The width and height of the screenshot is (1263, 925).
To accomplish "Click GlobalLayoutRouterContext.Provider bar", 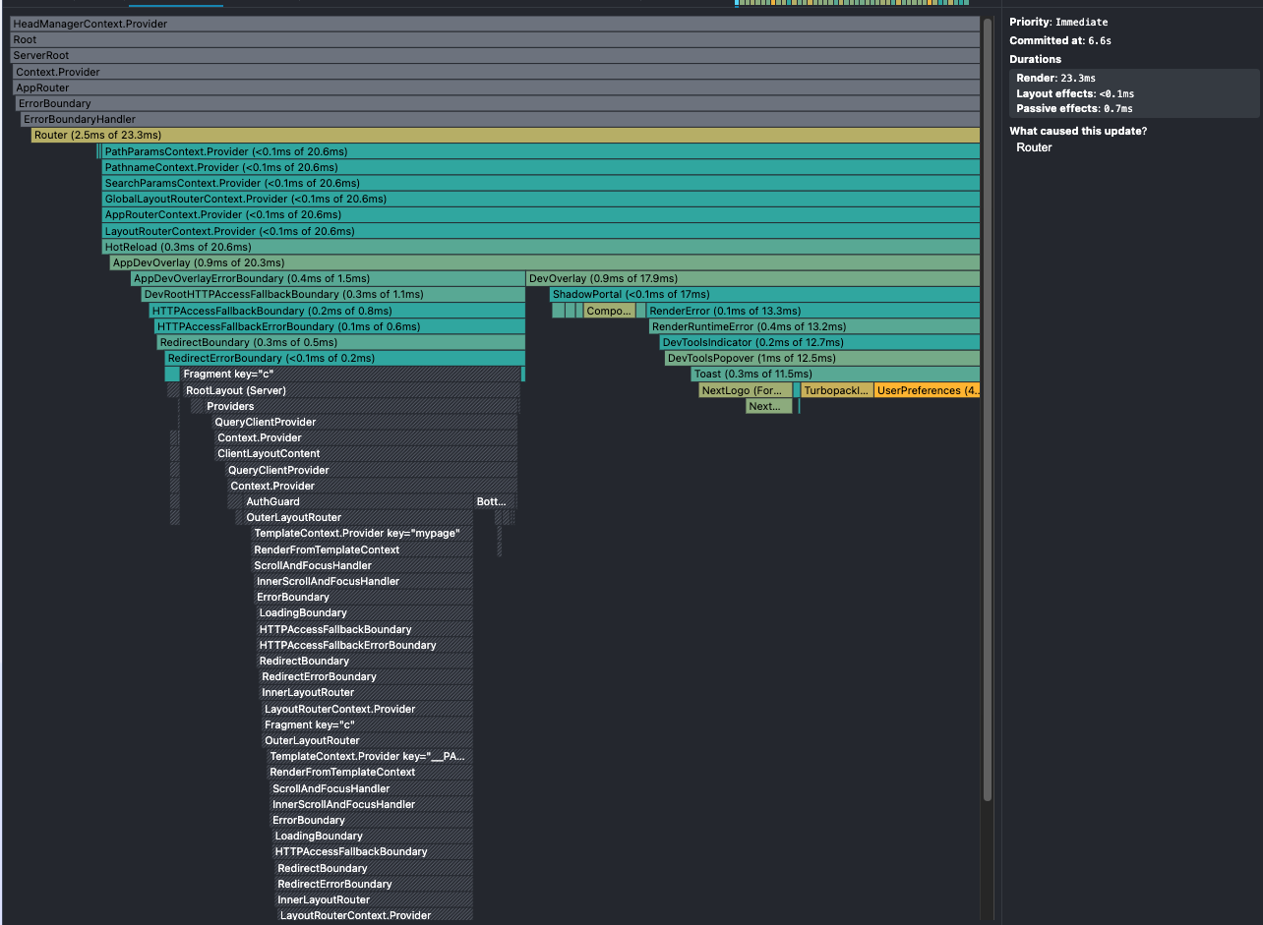I will coord(541,199).
